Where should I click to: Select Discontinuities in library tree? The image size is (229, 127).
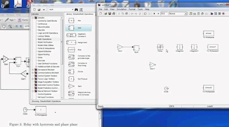[x=44, y=27]
